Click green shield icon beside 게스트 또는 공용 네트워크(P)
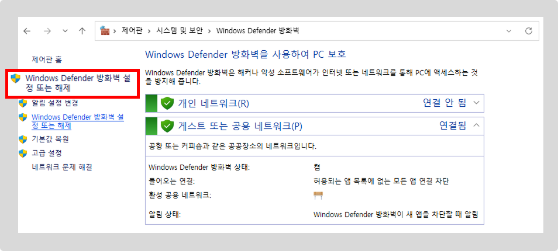Screen dimensions: 558x251 pyautogui.click(x=167, y=125)
